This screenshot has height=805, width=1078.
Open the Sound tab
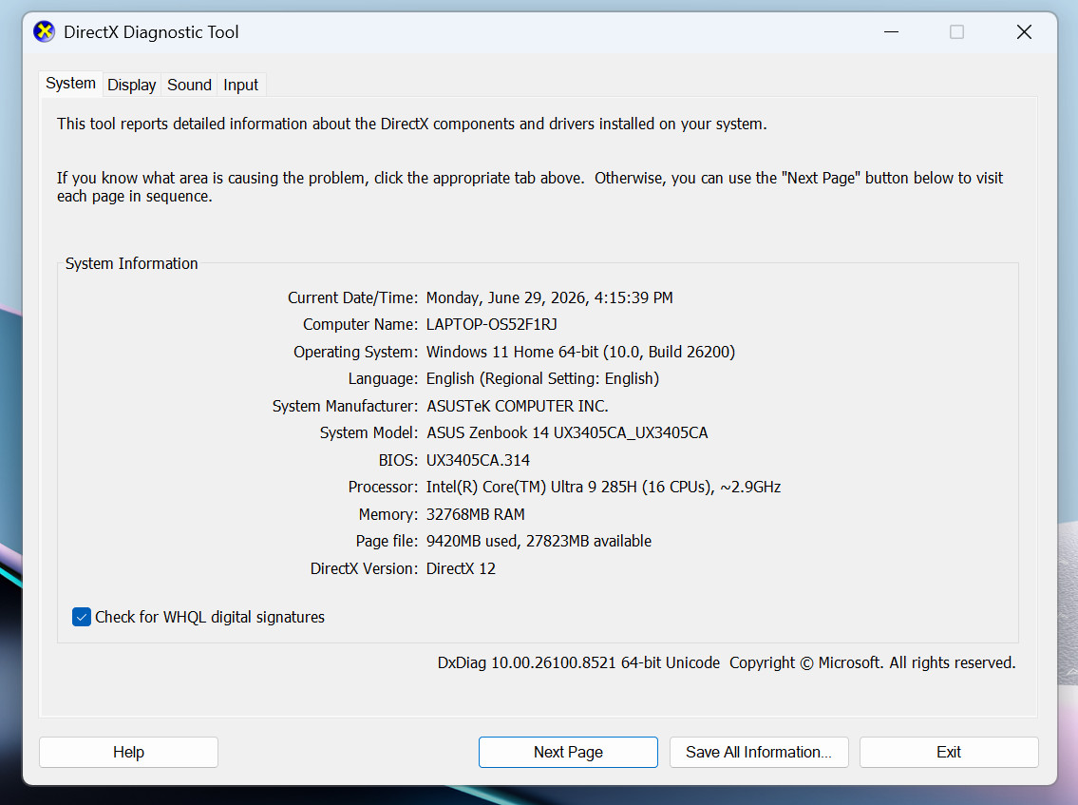[x=189, y=85]
